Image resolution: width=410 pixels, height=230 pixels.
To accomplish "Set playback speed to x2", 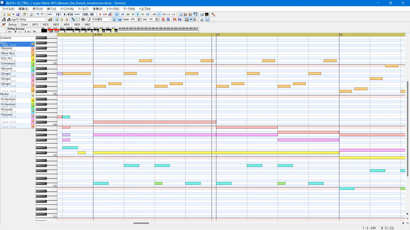I will [168, 14].
